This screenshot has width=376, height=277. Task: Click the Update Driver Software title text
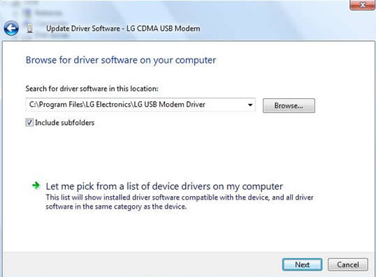pyautogui.click(x=123, y=29)
